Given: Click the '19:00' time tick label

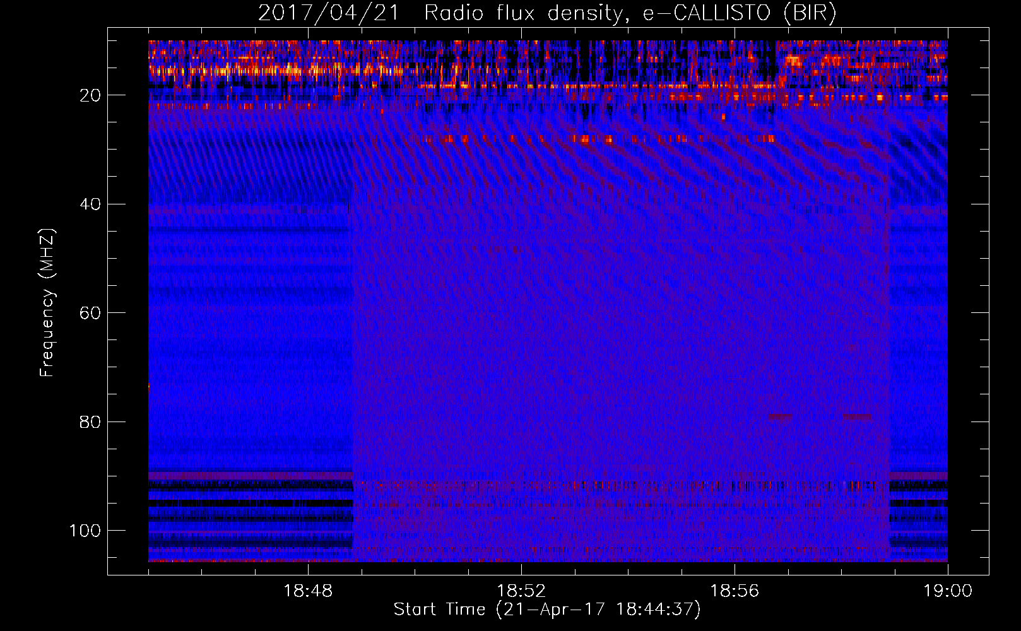Looking at the screenshot, I should [x=948, y=591].
